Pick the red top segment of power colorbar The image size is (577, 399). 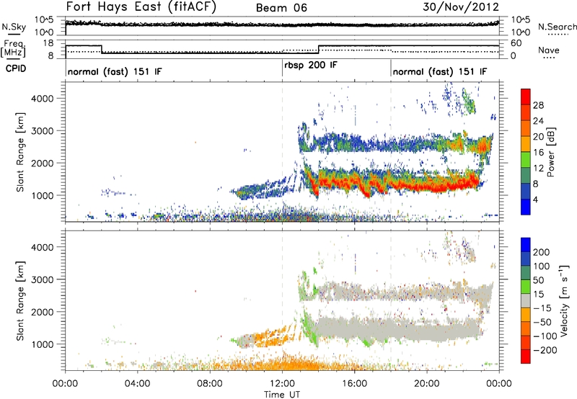click(x=526, y=97)
